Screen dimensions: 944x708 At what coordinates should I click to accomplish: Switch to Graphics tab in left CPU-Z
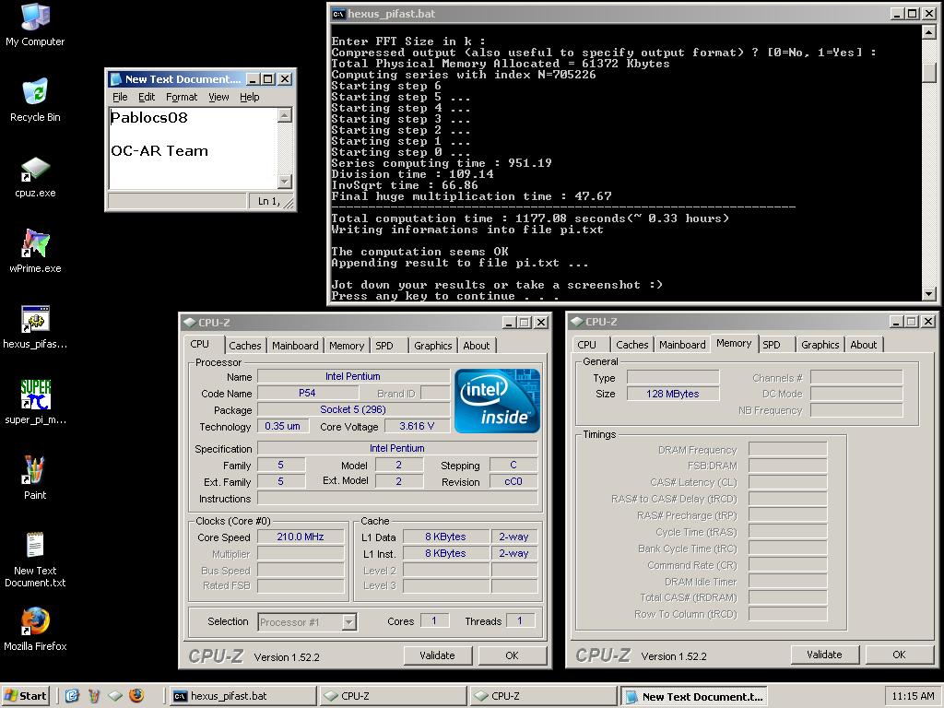[x=433, y=346]
